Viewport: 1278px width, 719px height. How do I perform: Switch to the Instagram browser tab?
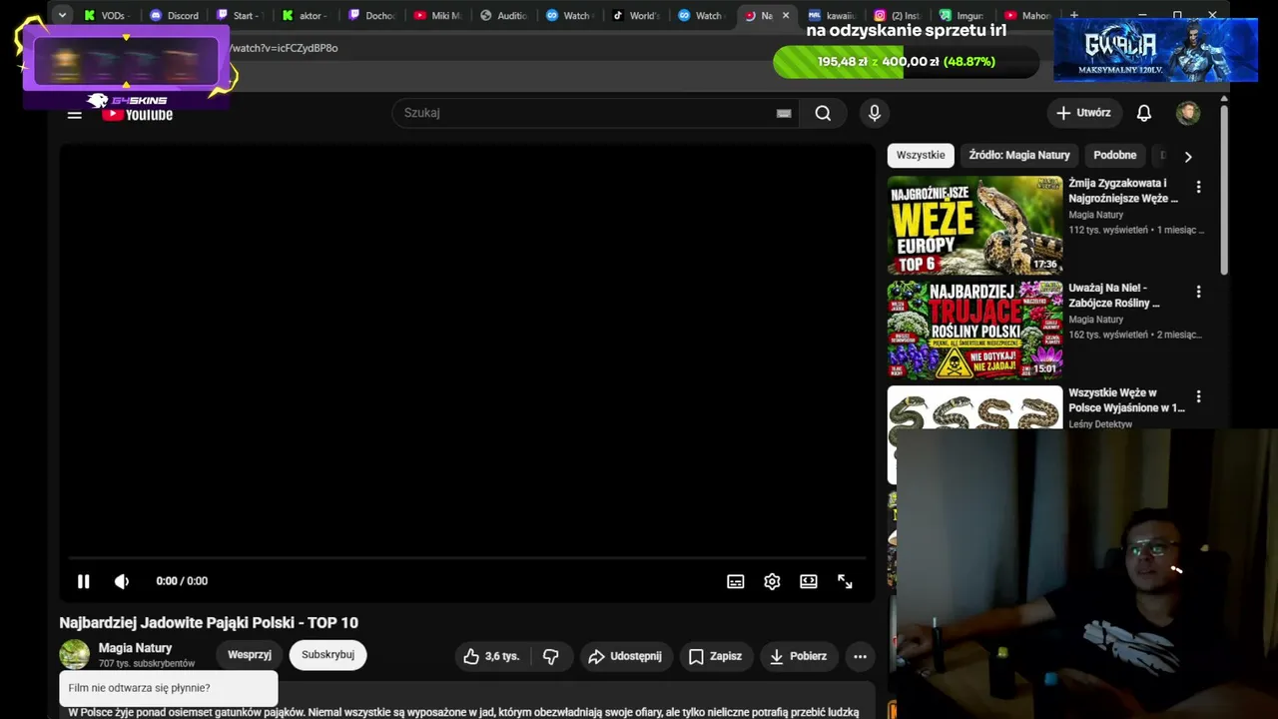[898, 15]
